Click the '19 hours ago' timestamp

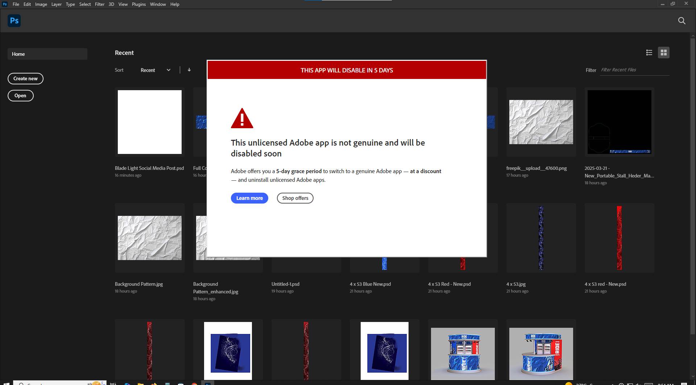(x=282, y=291)
